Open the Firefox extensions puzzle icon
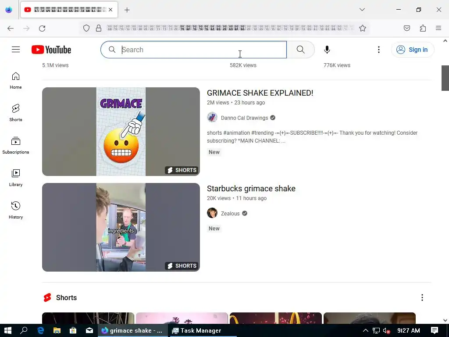449x337 pixels. click(x=423, y=28)
